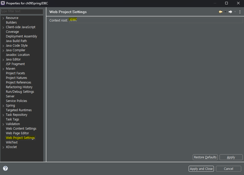
Task: Click Restore Defaults button
Action: pos(205,157)
